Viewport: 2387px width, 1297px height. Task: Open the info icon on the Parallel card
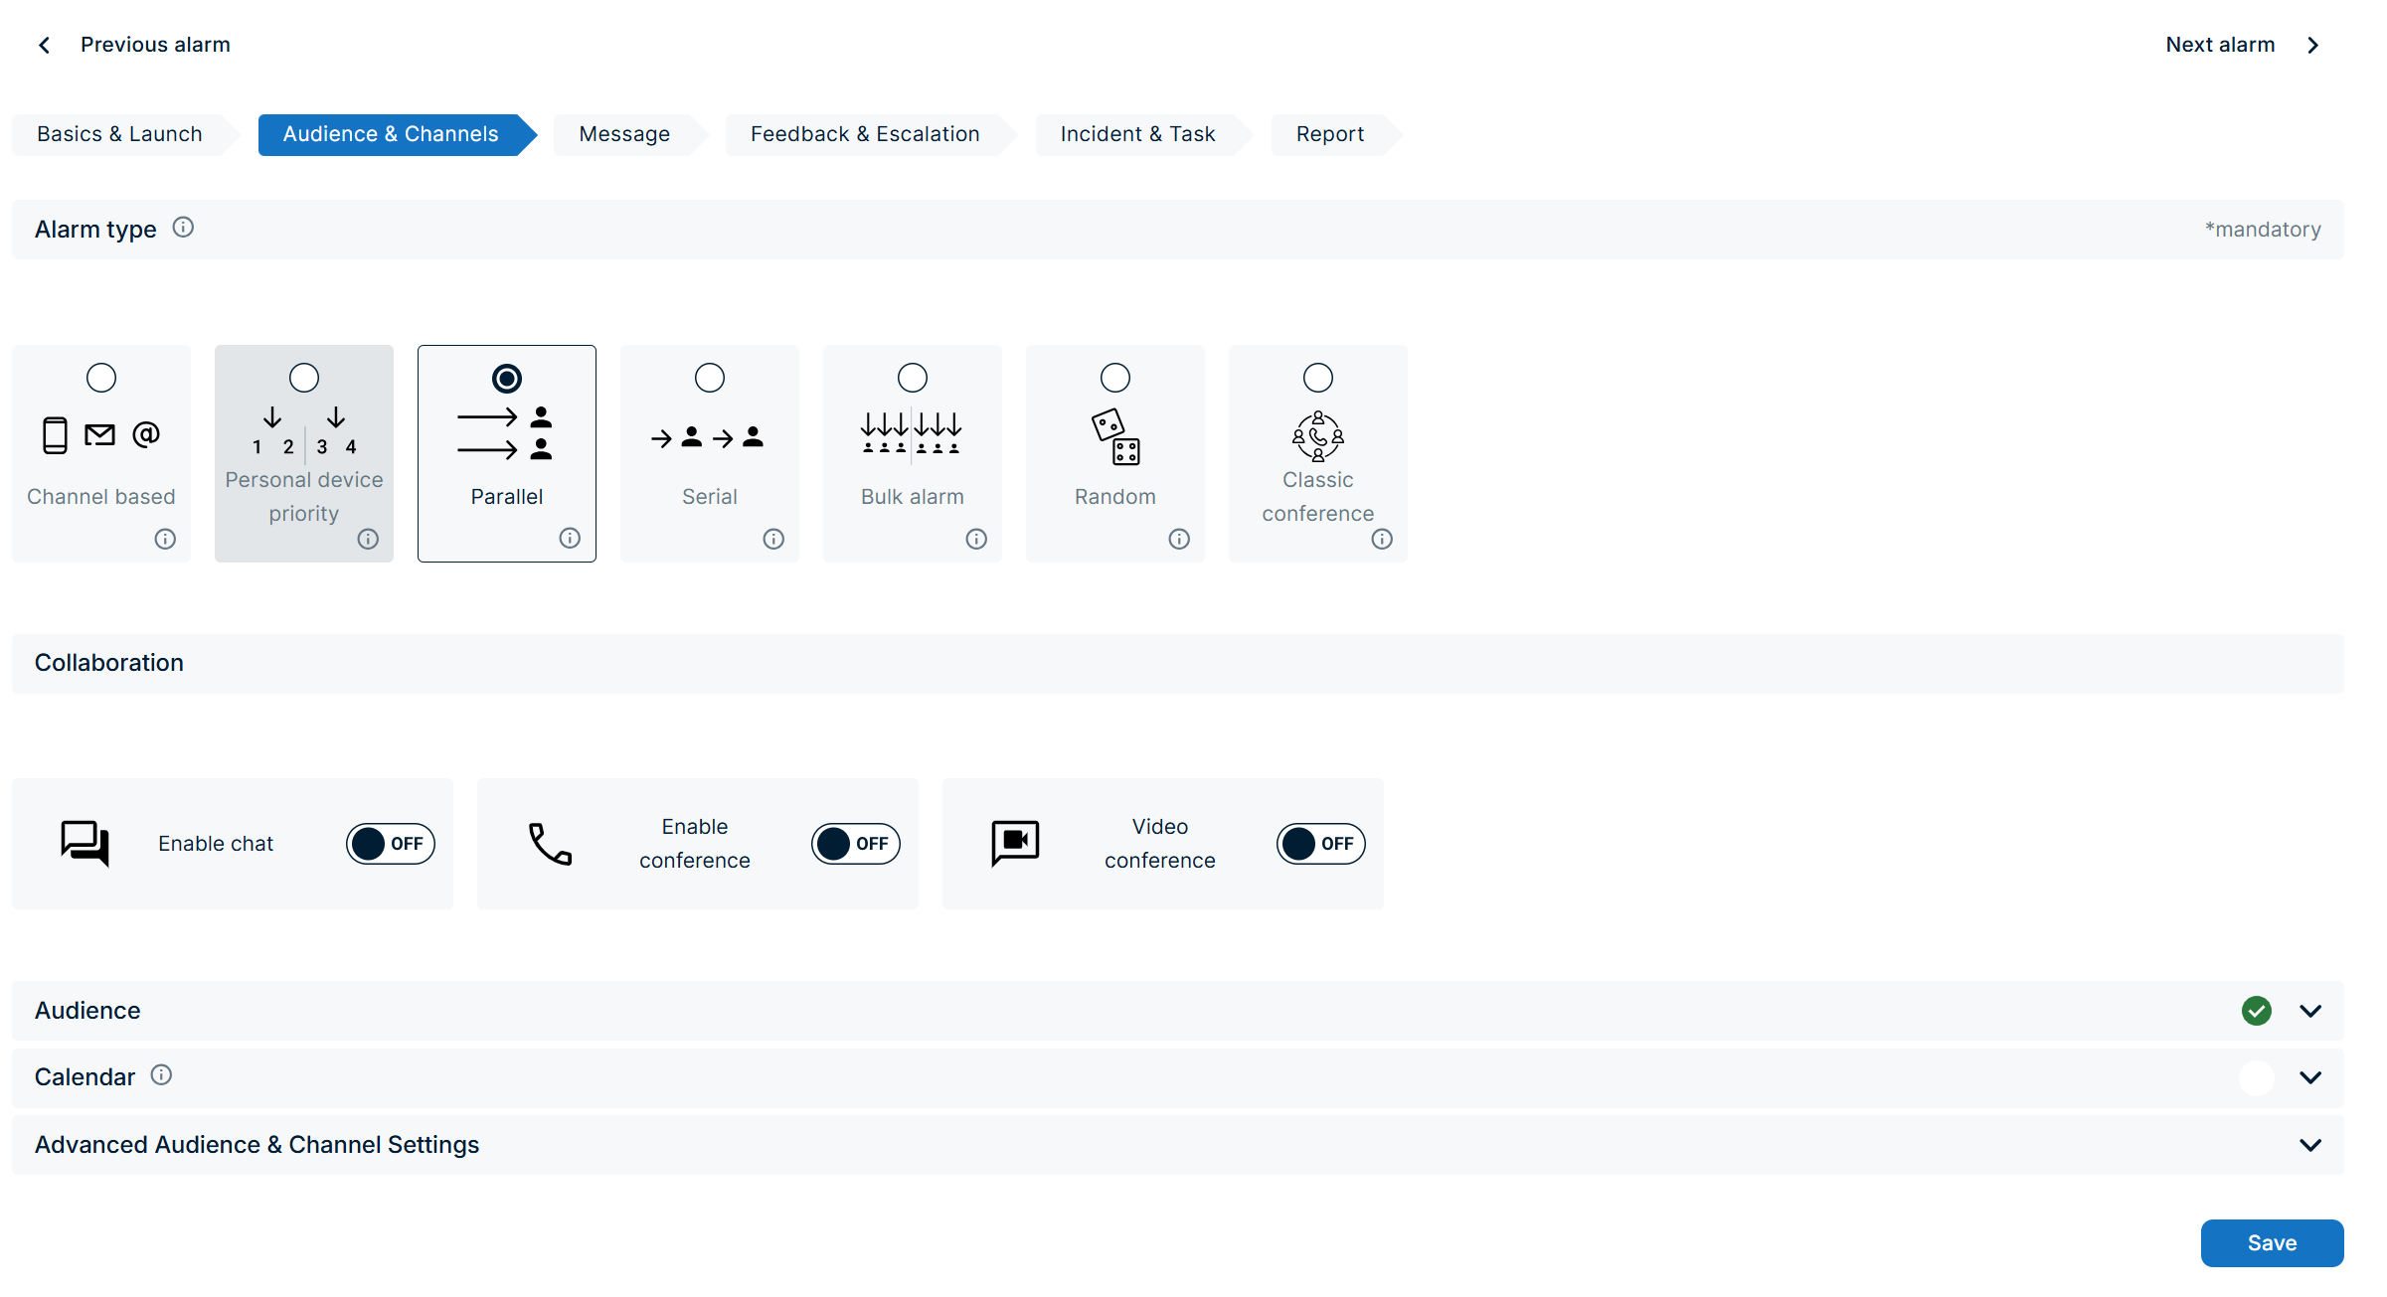point(570,538)
